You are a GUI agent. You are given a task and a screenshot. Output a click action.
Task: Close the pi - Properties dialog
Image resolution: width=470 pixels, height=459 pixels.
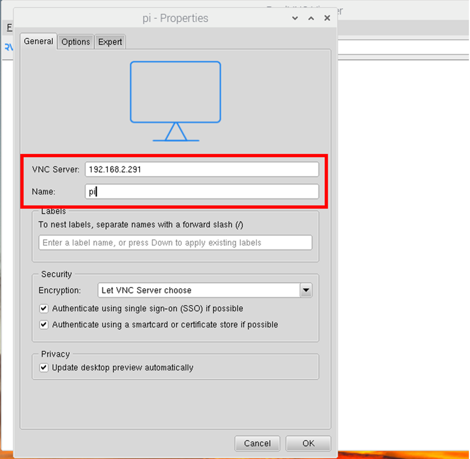point(327,18)
